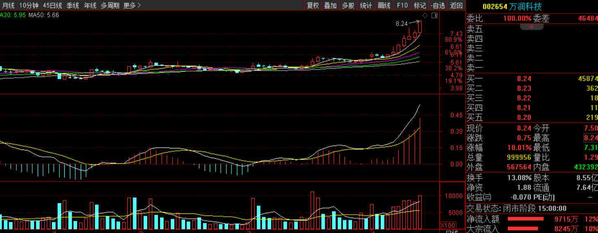The image size is (598, 233).
Task: Open the 统计 statistics tool
Action: [366, 5]
